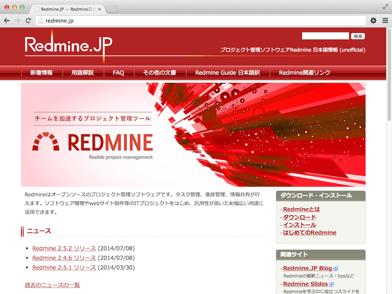Click the ダウンロード・インストール panel heading

(x=316, y=196)
